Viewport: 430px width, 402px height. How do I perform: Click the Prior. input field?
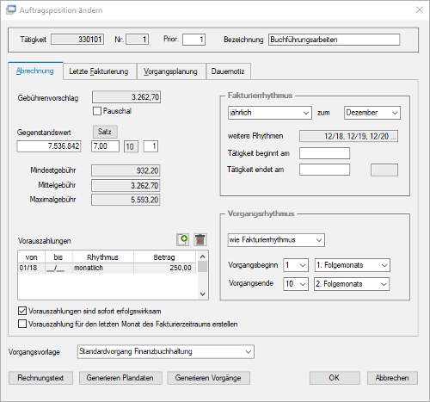click(193, 40)
